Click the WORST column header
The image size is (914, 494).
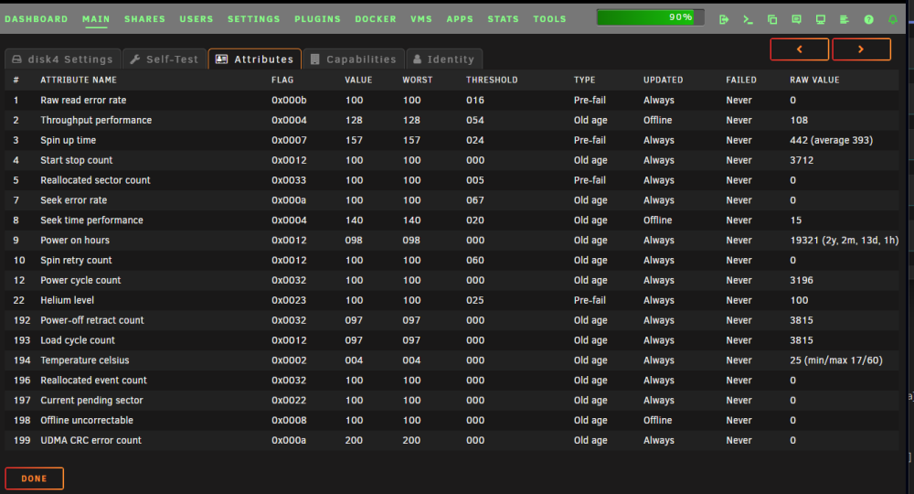click(418, 80)
